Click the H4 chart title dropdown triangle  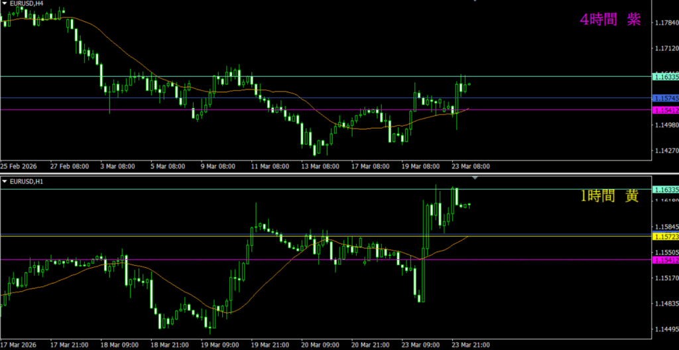[x=5, y=3]
